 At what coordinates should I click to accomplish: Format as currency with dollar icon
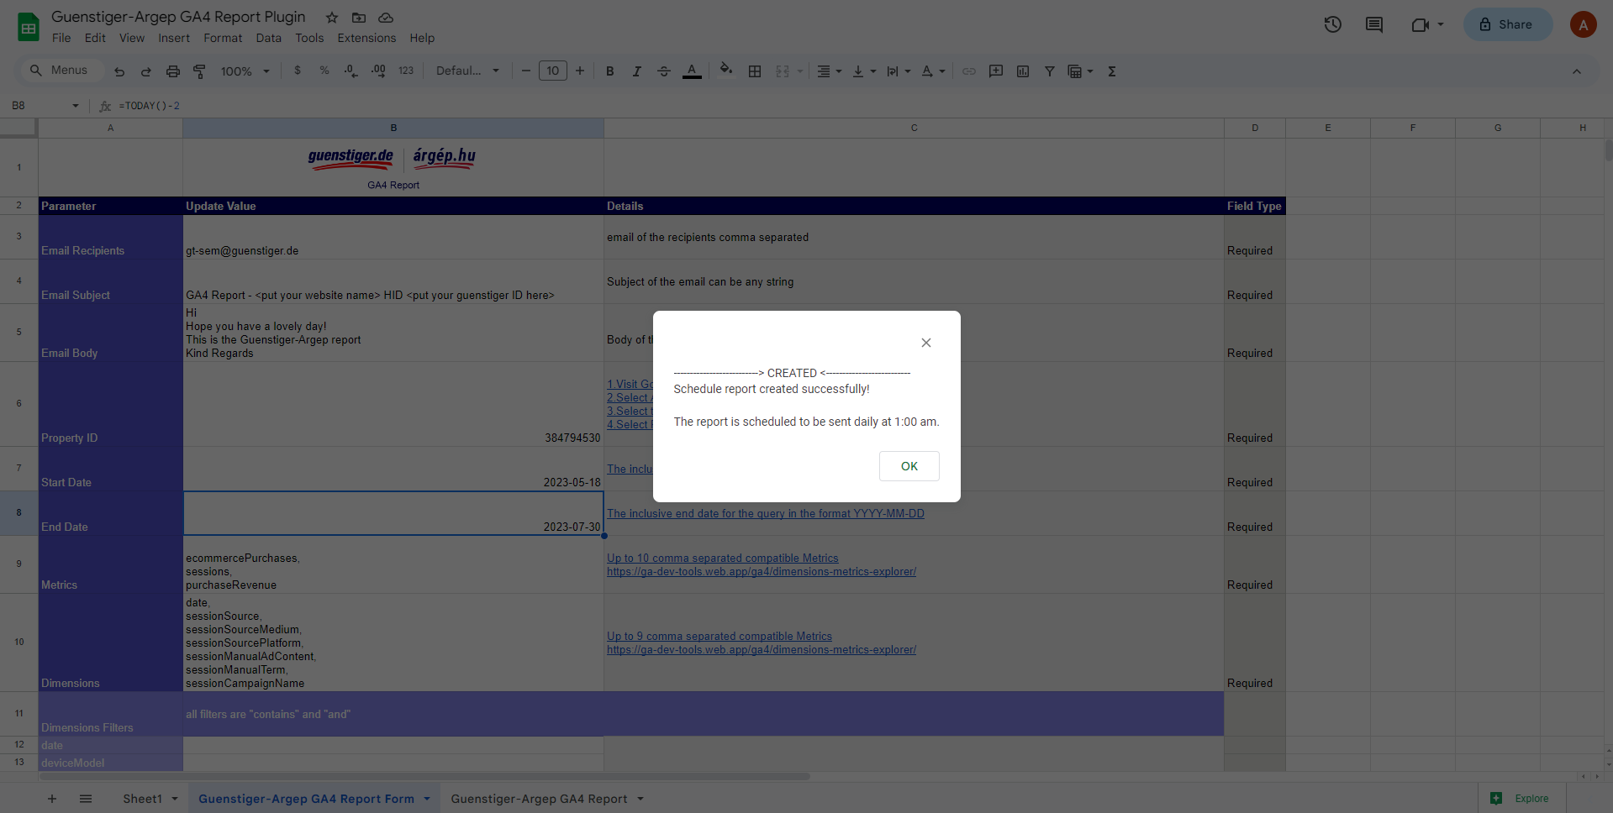click(298, 71)
